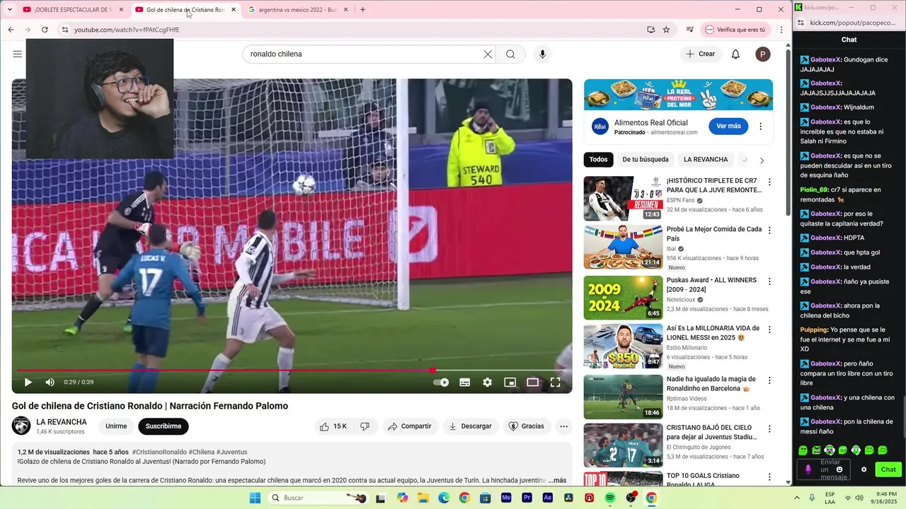The height and width of the screenshot is (509, 906).
Task: Open menu for 'Nadie ha igualado' video
Action: pyautogui.click(x=769, y=380)
